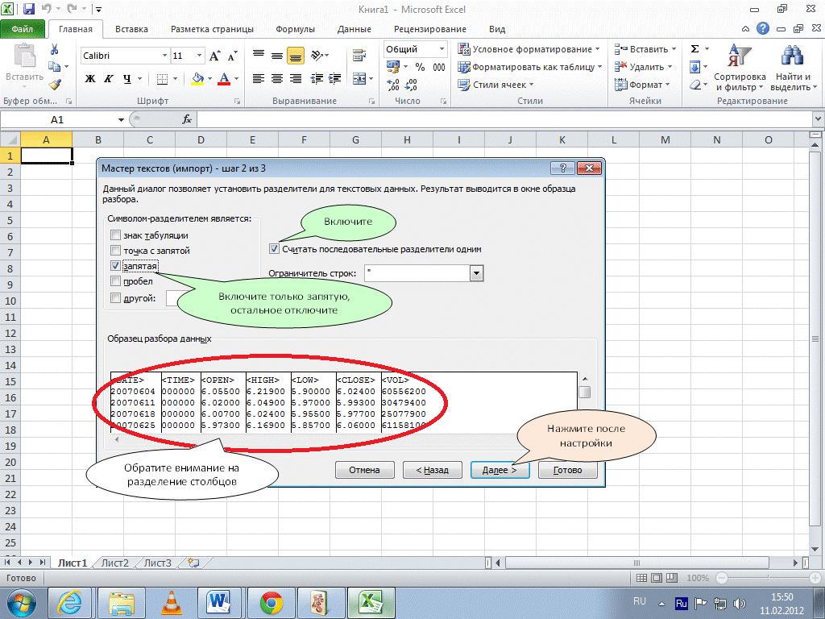Click the Готово button in wizard

coord(568,470)
